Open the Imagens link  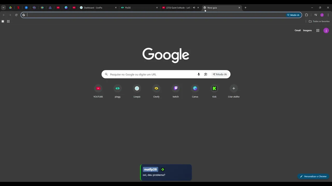[x=307, y=30]
